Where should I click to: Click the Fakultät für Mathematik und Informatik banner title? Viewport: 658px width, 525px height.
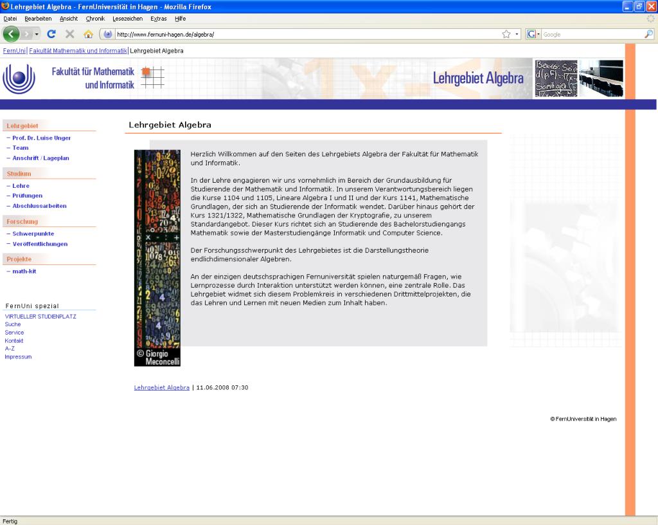pyautogui.click(x=93, y=78)
